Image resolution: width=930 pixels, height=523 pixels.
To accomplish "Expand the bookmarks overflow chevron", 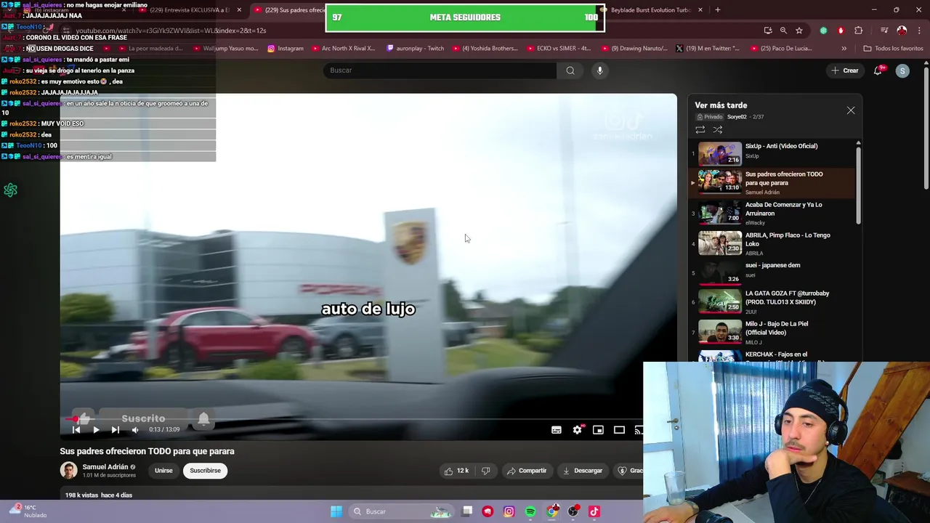I will click(x=844, y=49).
